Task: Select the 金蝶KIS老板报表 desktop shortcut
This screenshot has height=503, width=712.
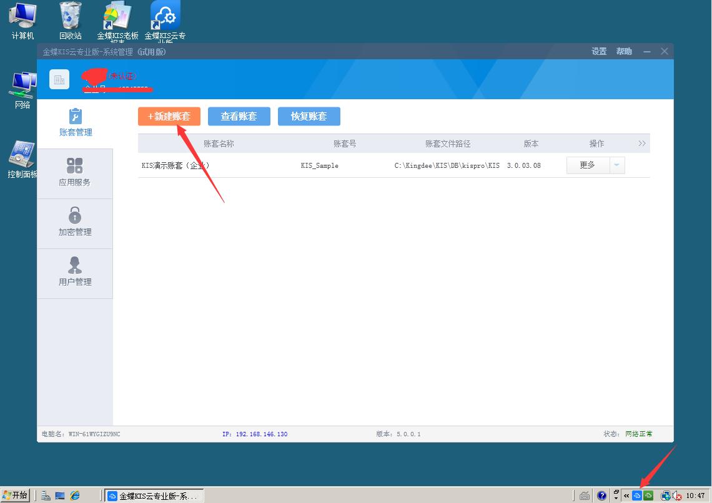Action: (117, 21)
